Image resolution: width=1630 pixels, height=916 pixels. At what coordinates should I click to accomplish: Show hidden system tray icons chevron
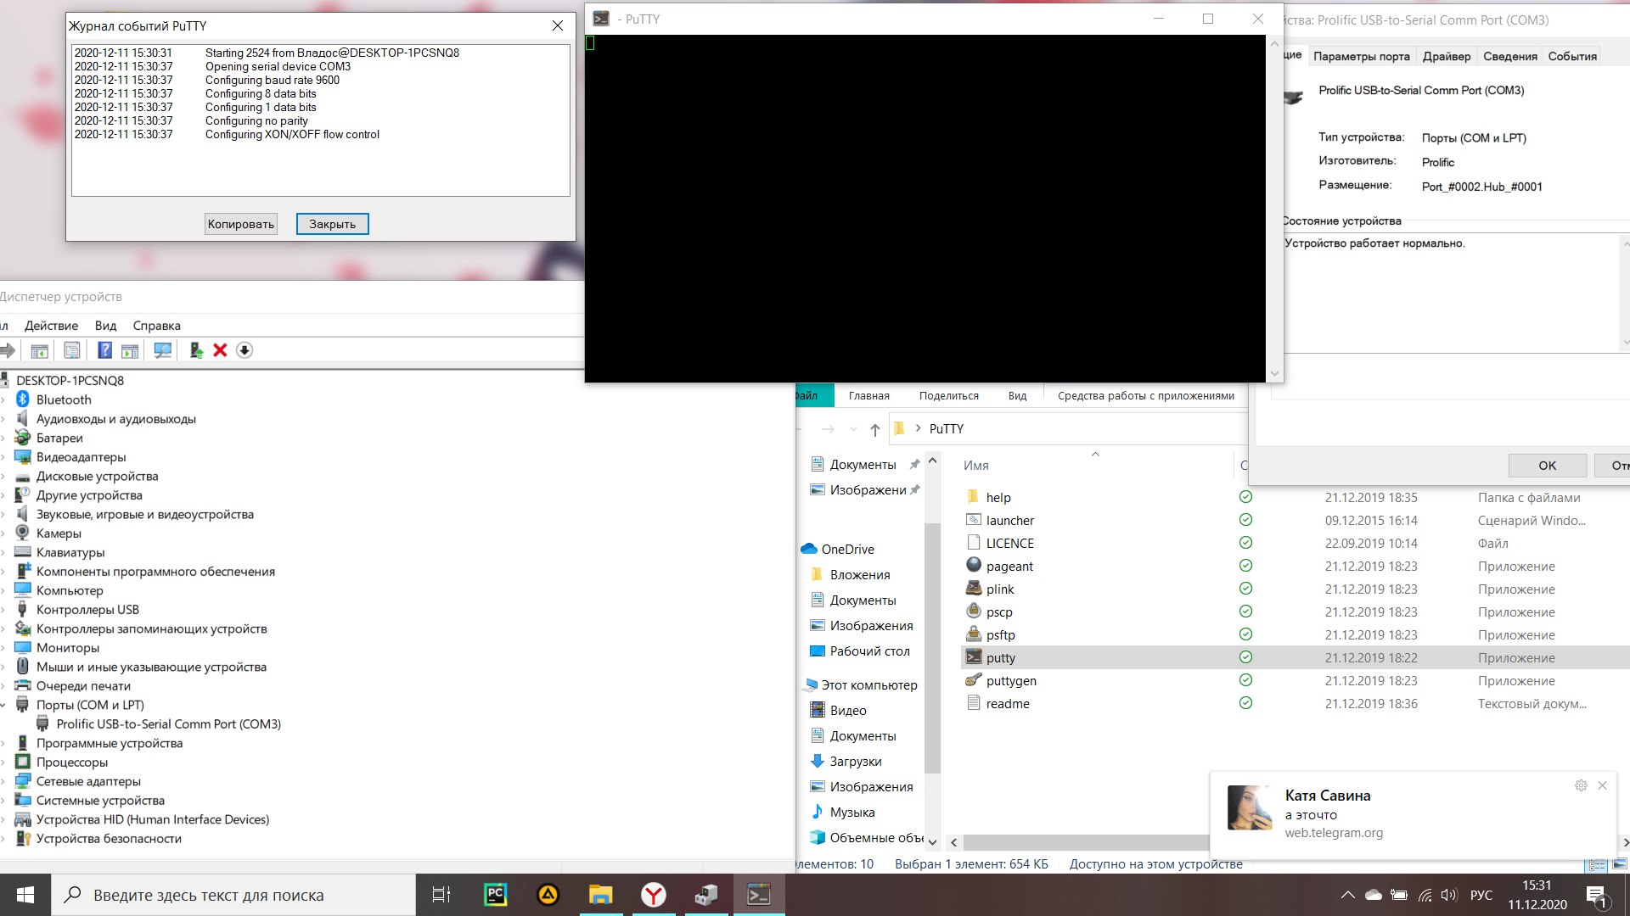coord(1347,895)
